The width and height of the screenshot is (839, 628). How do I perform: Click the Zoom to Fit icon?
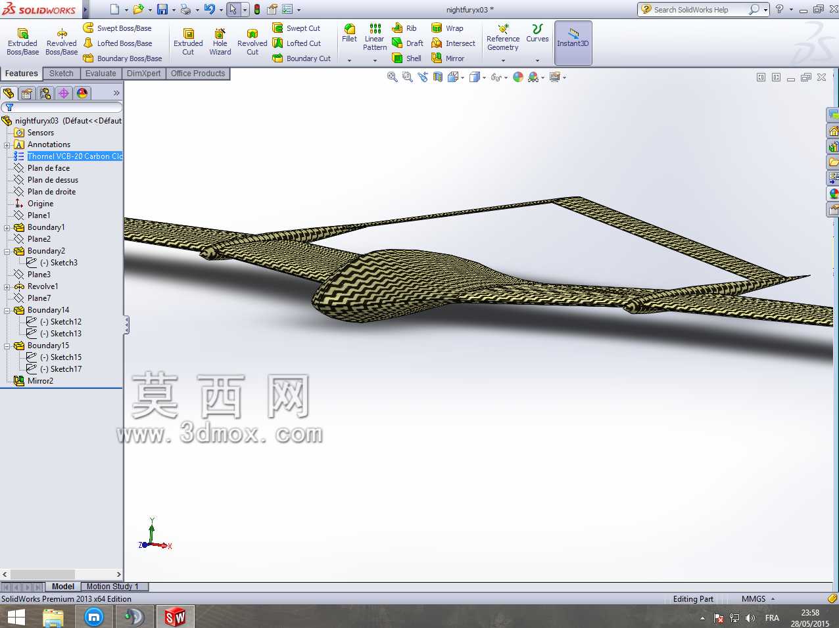(x=392, y=77)
